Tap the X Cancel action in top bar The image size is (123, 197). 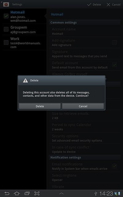[113, 5]
